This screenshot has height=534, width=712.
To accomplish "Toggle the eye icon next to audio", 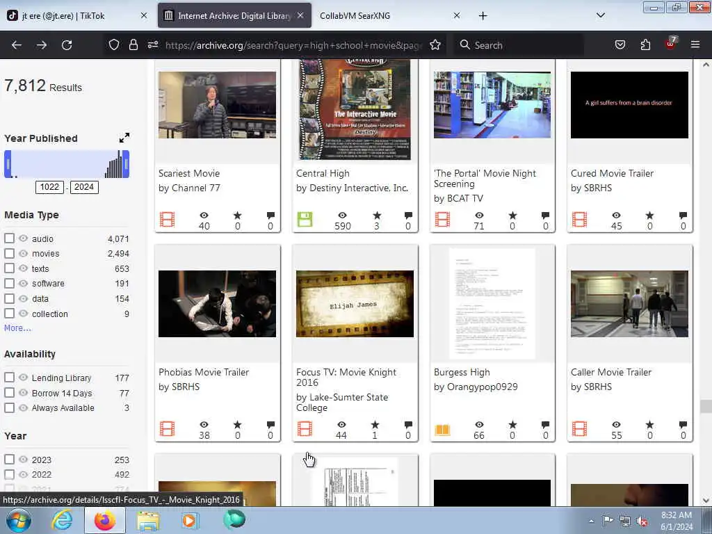I will click(x=23, y=238).
